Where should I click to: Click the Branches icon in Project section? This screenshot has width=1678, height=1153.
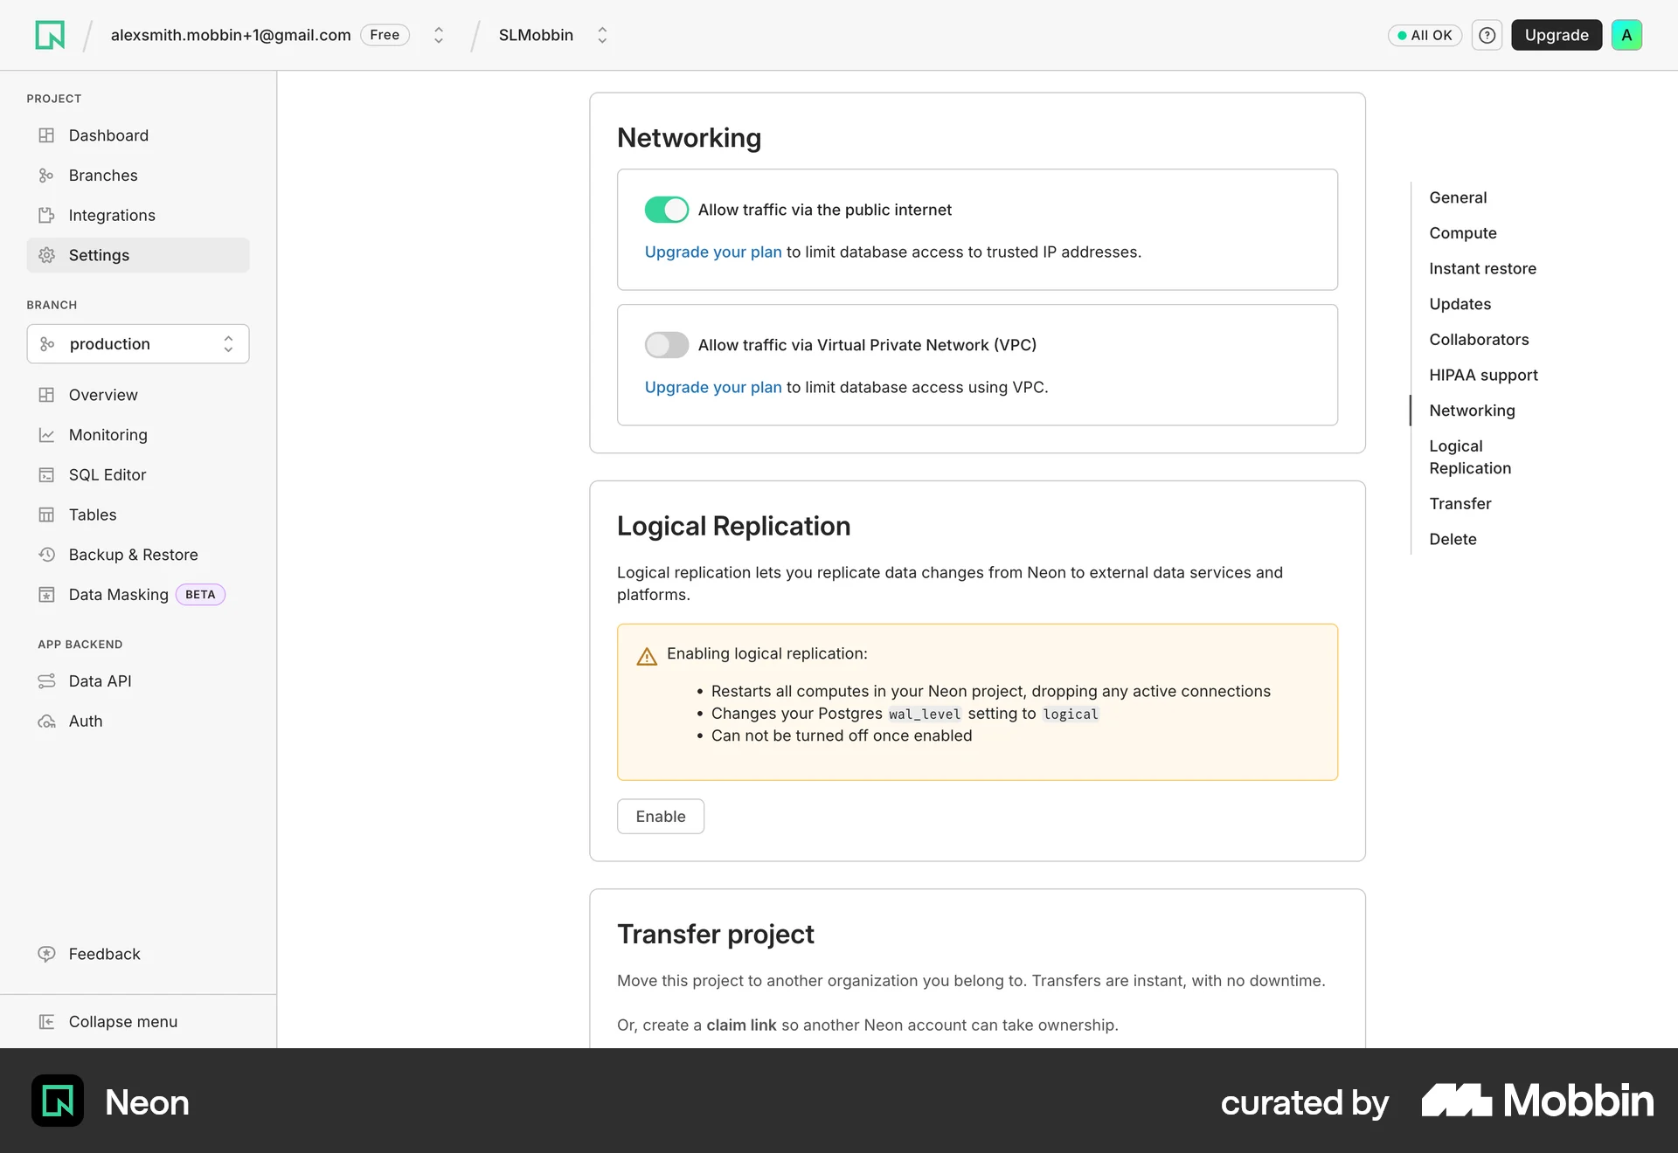[46, 176]
